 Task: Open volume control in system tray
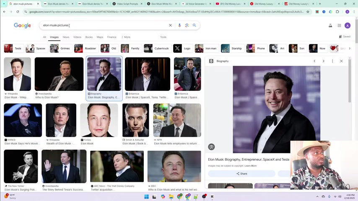click(340, 196)
